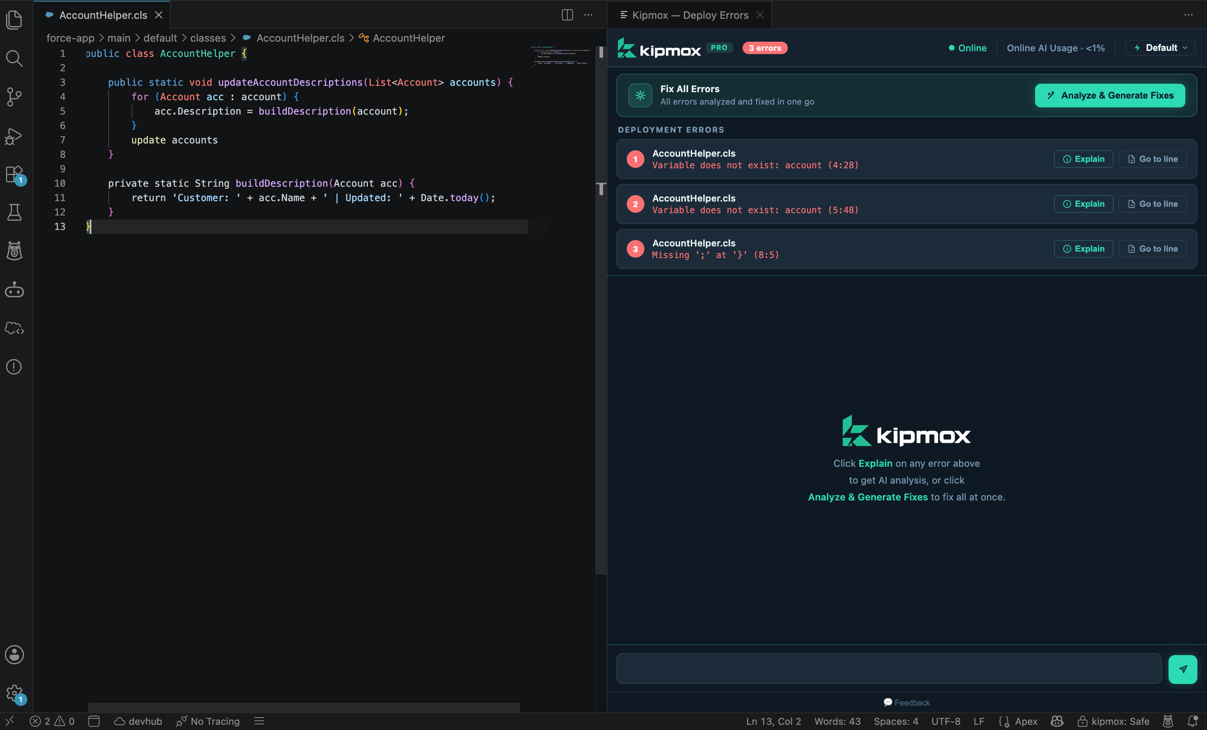
Task: Explain error 2 at line 5:48
Action: (1084, 204)
